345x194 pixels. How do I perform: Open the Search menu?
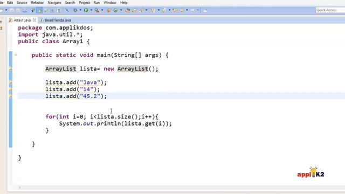click(70, 3)
